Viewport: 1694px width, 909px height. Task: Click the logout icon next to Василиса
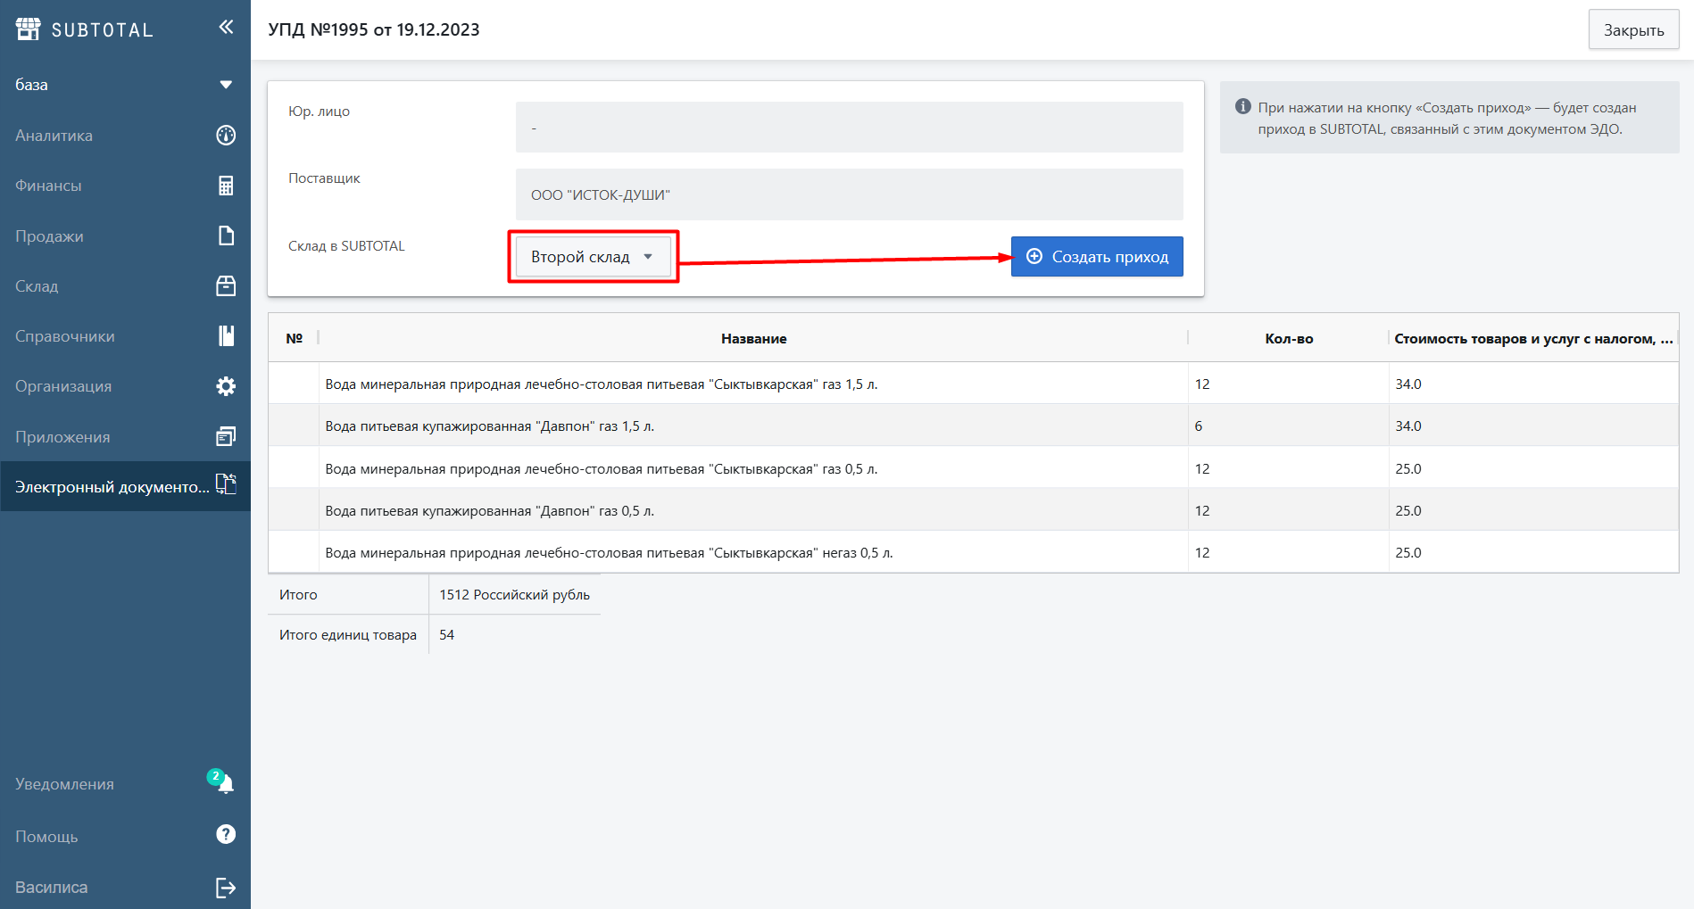226,888
